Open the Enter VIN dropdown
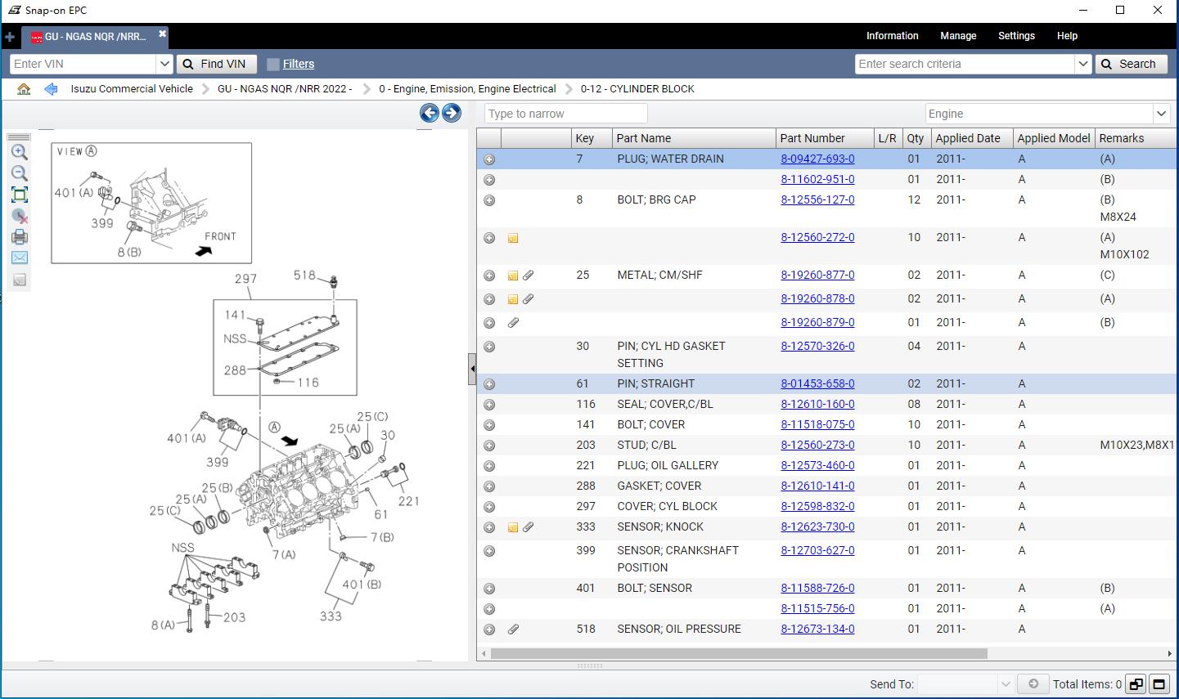This screenshot has height=699, width=1179. [x=164, y=64]
